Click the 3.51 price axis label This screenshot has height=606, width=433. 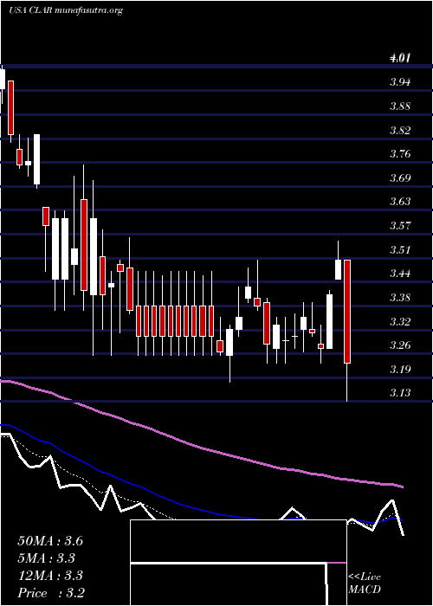[x=400, y=249]
